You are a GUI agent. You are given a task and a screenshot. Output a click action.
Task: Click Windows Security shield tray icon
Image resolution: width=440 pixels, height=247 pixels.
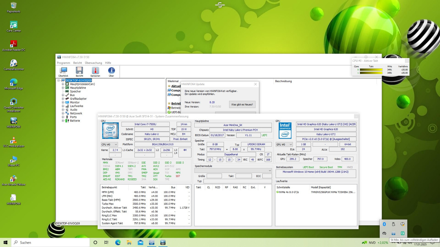pos(403,224)
